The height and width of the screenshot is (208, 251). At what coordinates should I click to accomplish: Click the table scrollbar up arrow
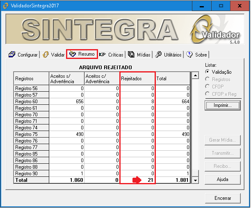[195, 75]
